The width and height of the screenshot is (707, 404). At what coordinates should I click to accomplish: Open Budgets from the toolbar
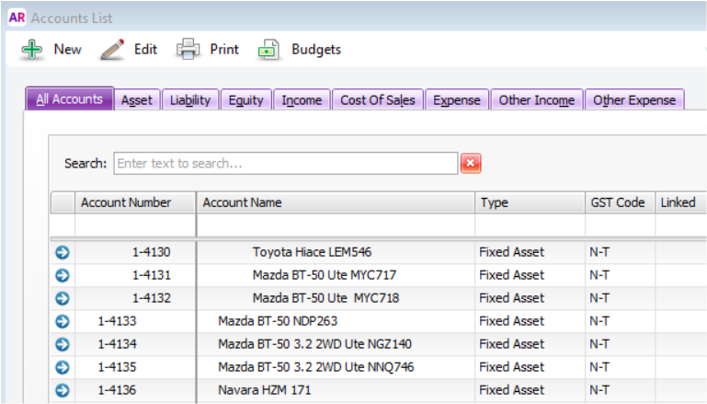(x=302, y=50)
